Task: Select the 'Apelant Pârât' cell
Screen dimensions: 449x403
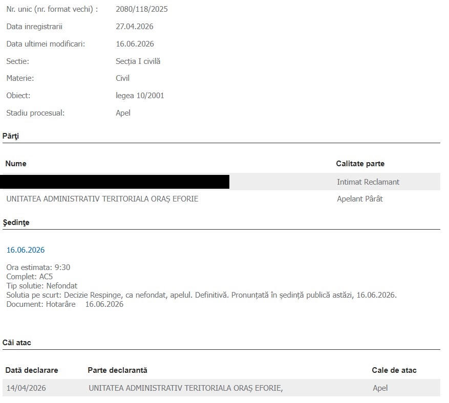Action: click(359, 199)
